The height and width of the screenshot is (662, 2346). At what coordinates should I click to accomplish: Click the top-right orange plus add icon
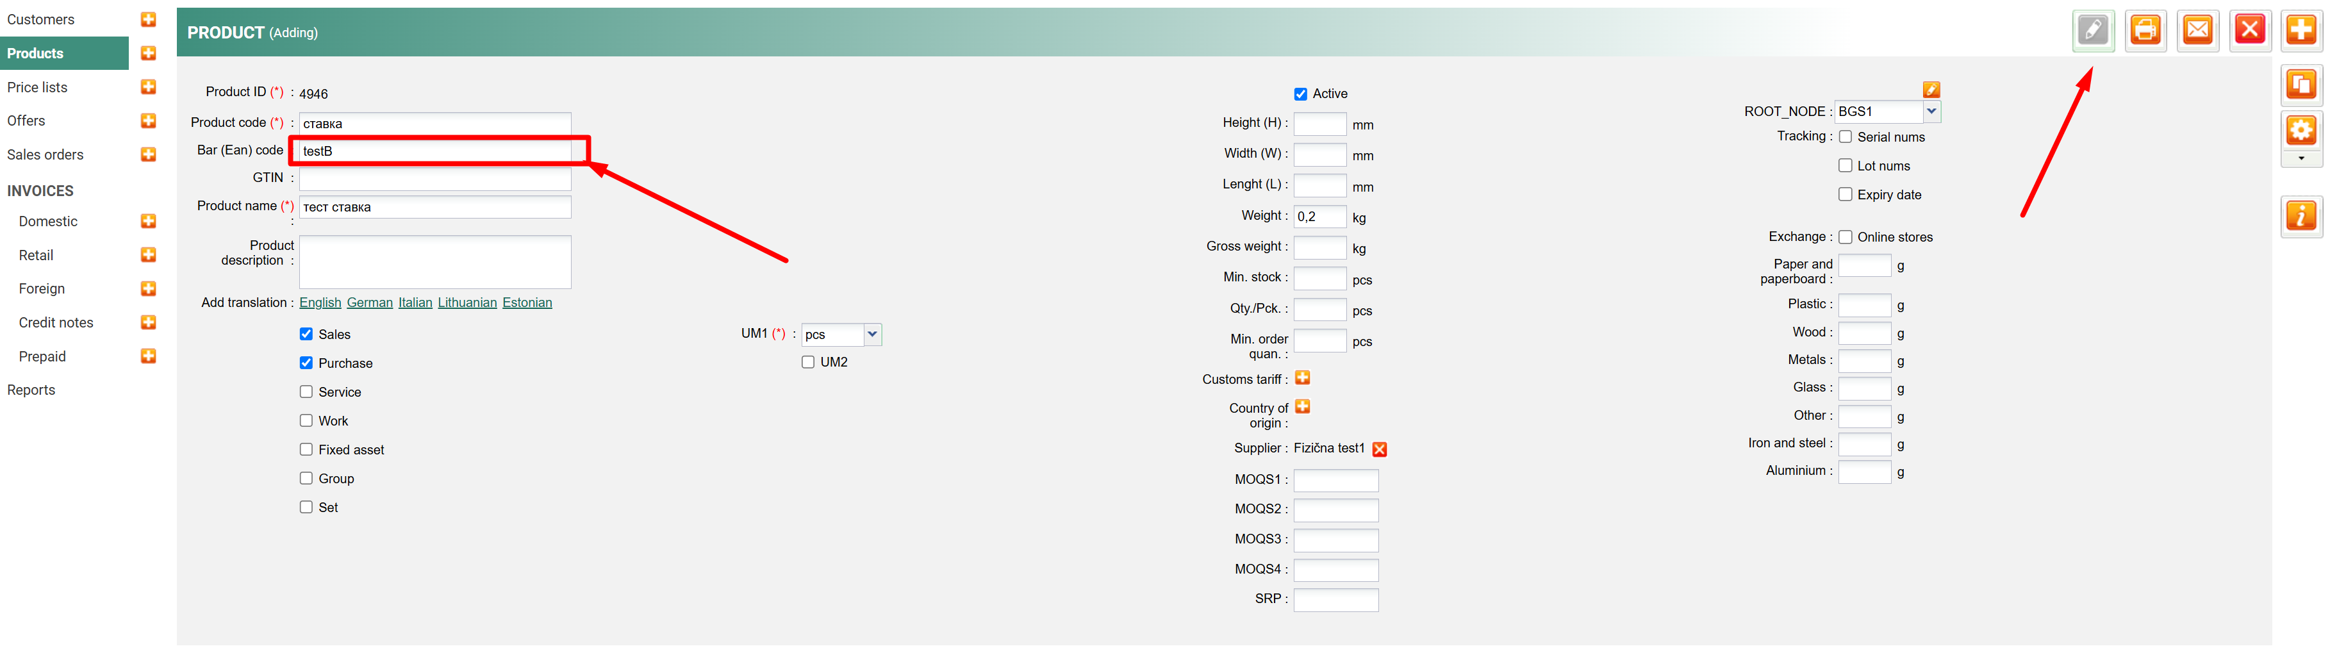click(2301, 30)
